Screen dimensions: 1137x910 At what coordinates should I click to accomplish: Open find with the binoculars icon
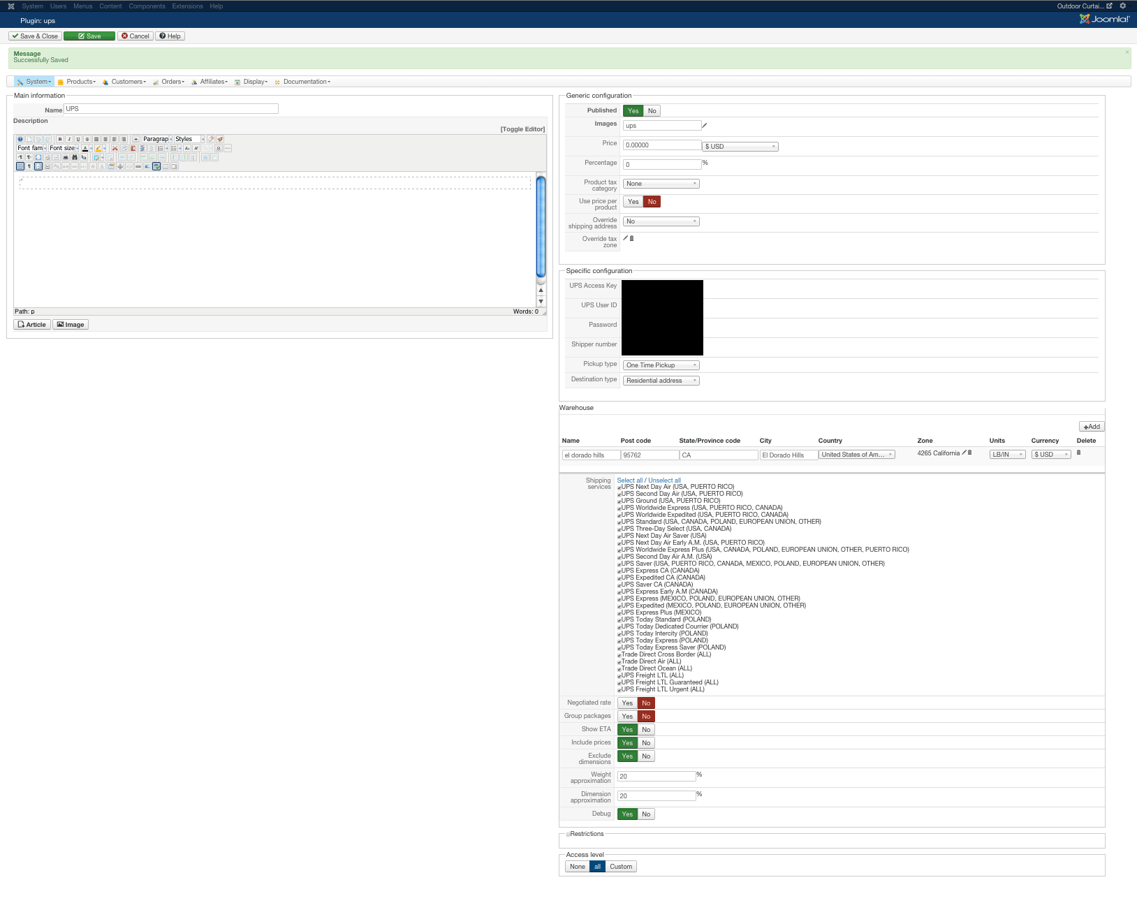click(75, 157)
